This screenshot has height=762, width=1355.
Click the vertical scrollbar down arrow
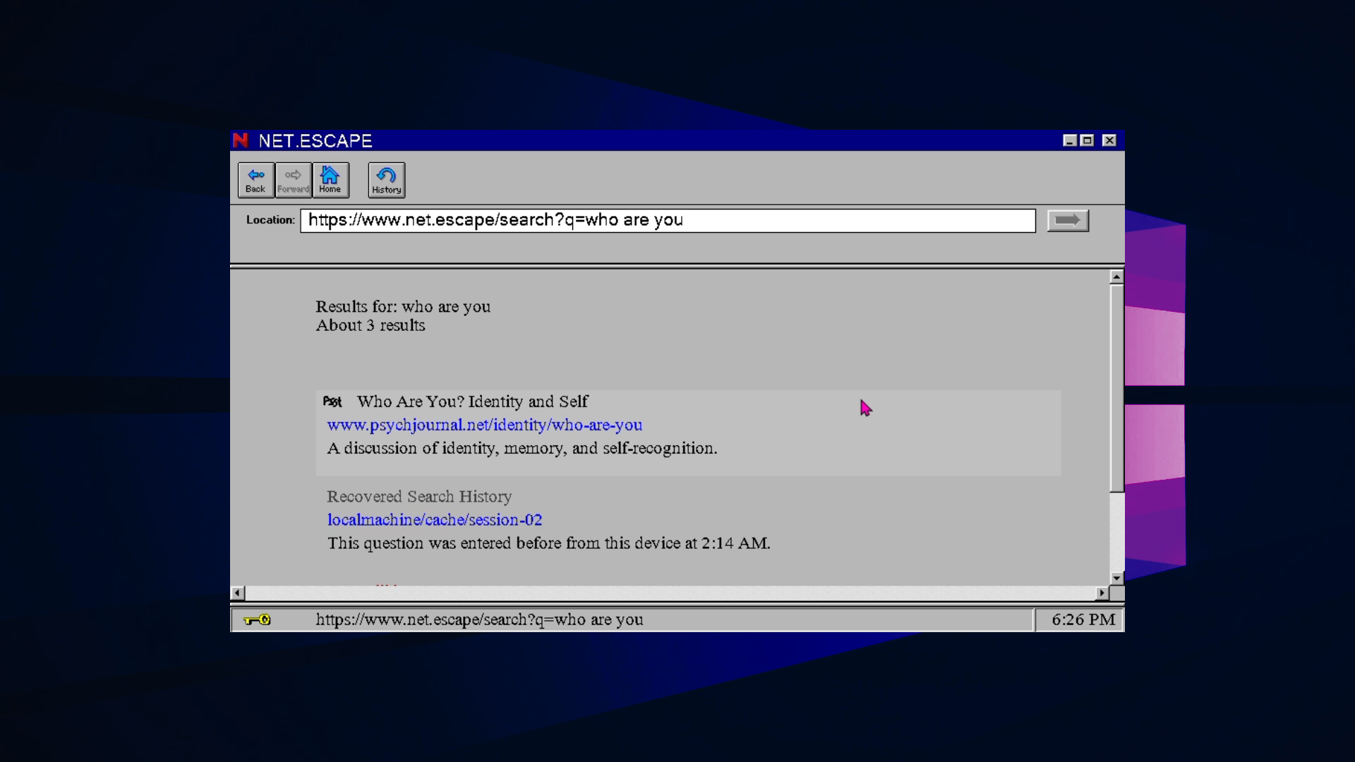(1116, 578)
